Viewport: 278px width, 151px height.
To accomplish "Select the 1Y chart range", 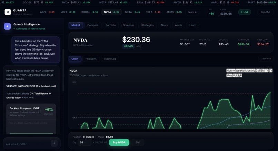I will point(267,71).
